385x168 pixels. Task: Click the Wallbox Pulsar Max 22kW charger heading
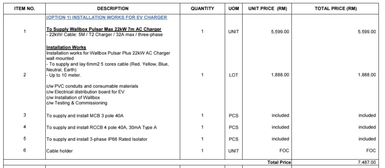point(104,29)
